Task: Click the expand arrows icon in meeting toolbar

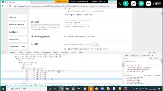Action: click(x=120, y=4)
